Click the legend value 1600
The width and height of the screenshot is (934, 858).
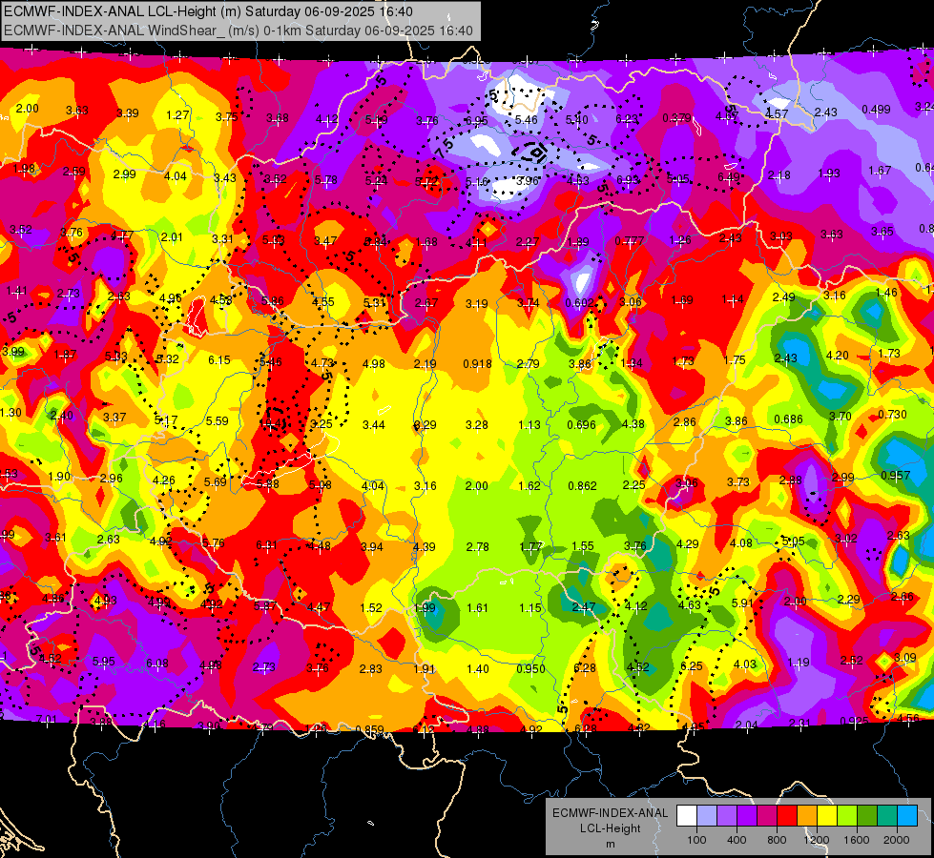tap(857, 840)
